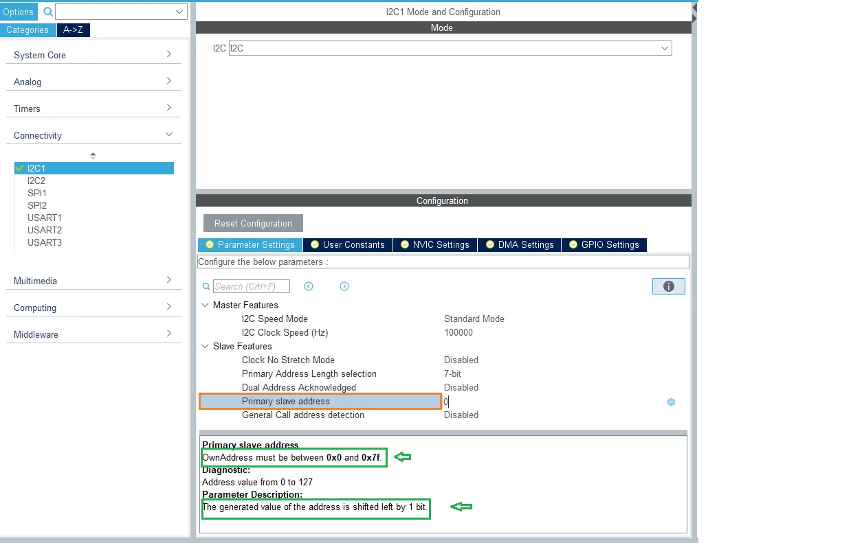
Task: Open Parameter Settings tab
Action: (250, 244)
